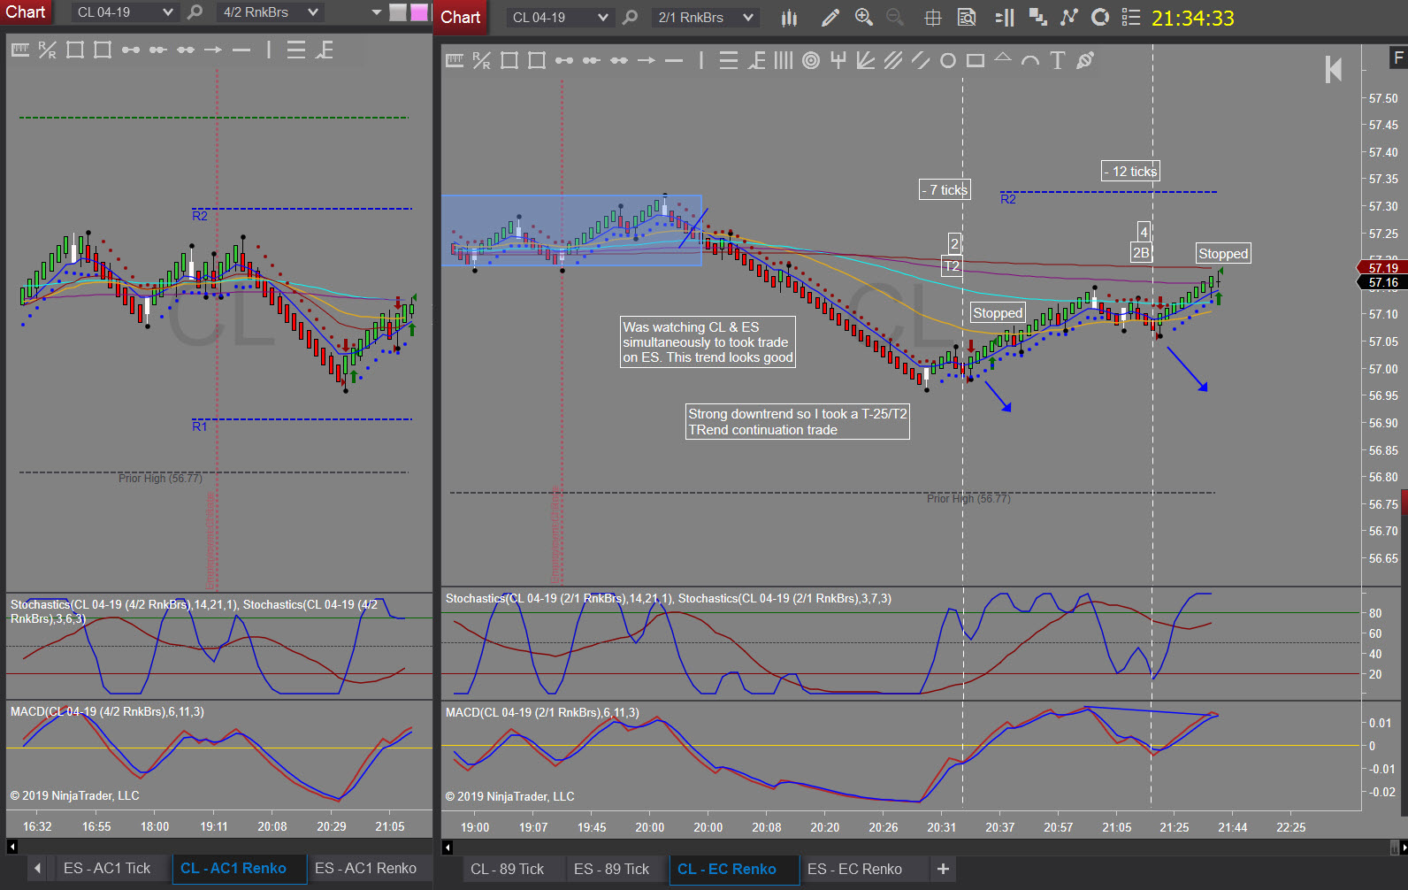The height and width of the screenshot is (890, 1408).
Task: Switch to ES - AC1 Renko tab
Action: coord(365,868)
